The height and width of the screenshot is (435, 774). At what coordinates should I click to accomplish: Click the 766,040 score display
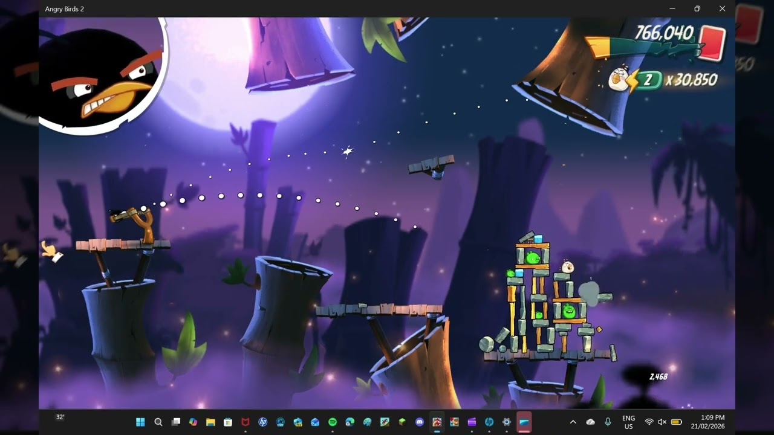tap(663, 33)
